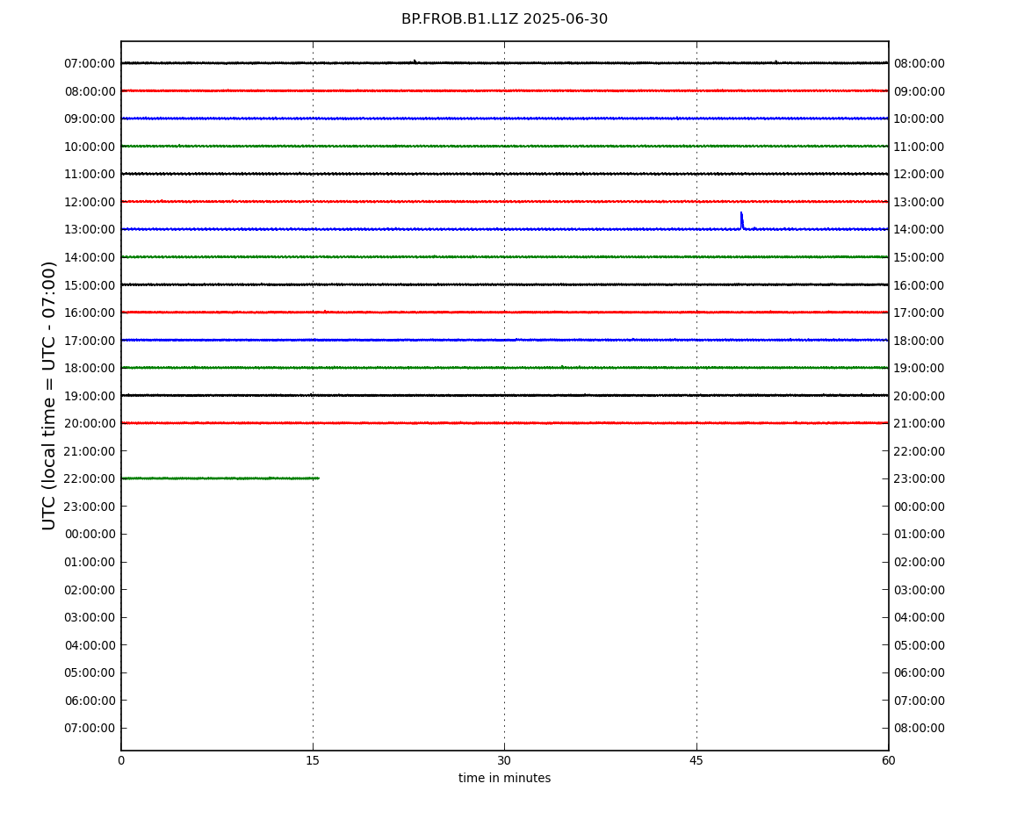Click the right-axis label 14:00:00

pyautogui.click(x=920, y=230)
